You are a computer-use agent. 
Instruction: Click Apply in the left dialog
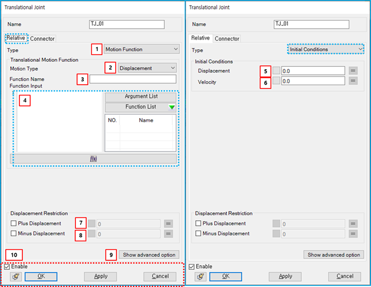tap(100, 276)
